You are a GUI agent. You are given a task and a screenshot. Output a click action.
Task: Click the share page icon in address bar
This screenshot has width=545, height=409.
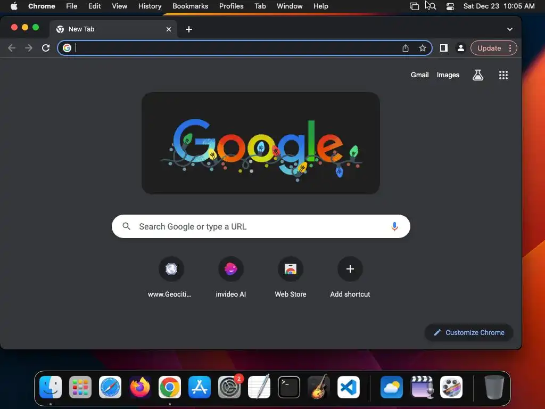click(x=405, y=48)
